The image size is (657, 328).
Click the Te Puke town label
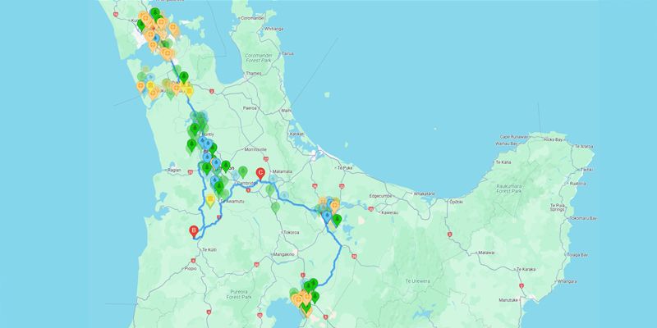(x=346, y=167)
